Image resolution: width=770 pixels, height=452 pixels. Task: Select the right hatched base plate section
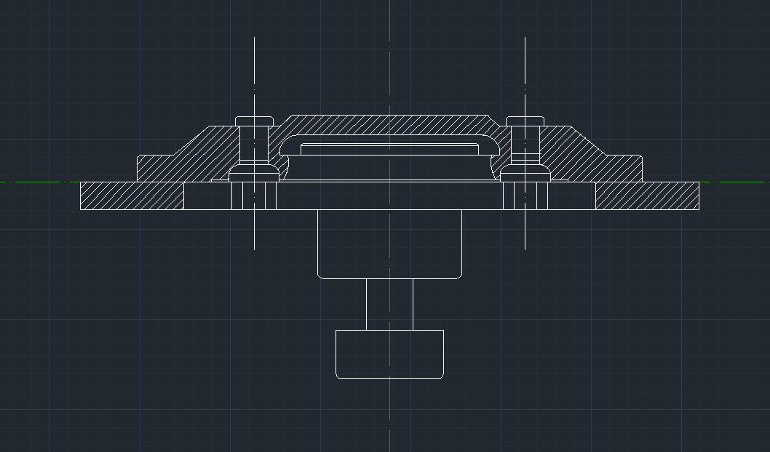pyautogui.click(x=647, y=196)
